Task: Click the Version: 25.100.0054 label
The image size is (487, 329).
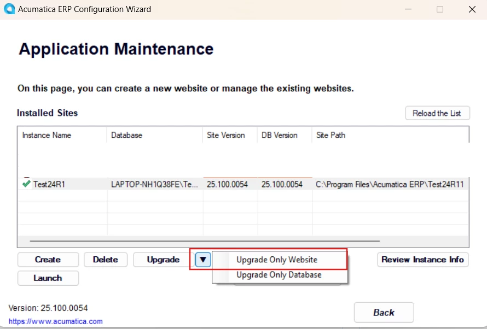Action: pos(48,308)
